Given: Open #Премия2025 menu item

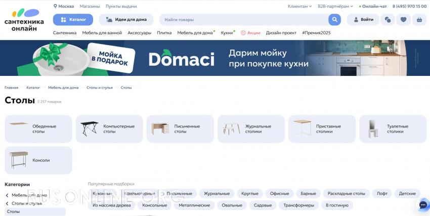Looking at the screenshot, I should pyautogui.click(x=316, y=32).
